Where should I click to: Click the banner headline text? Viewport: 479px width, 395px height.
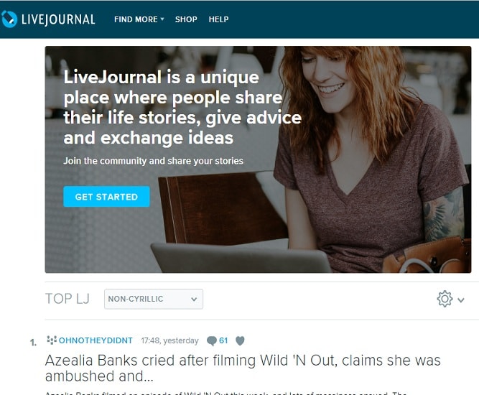tap(182, 107)
